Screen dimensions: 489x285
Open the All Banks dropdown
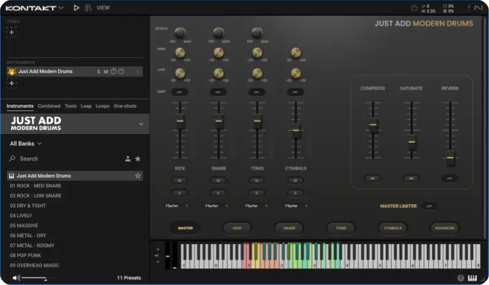click(x=26, y=144)
